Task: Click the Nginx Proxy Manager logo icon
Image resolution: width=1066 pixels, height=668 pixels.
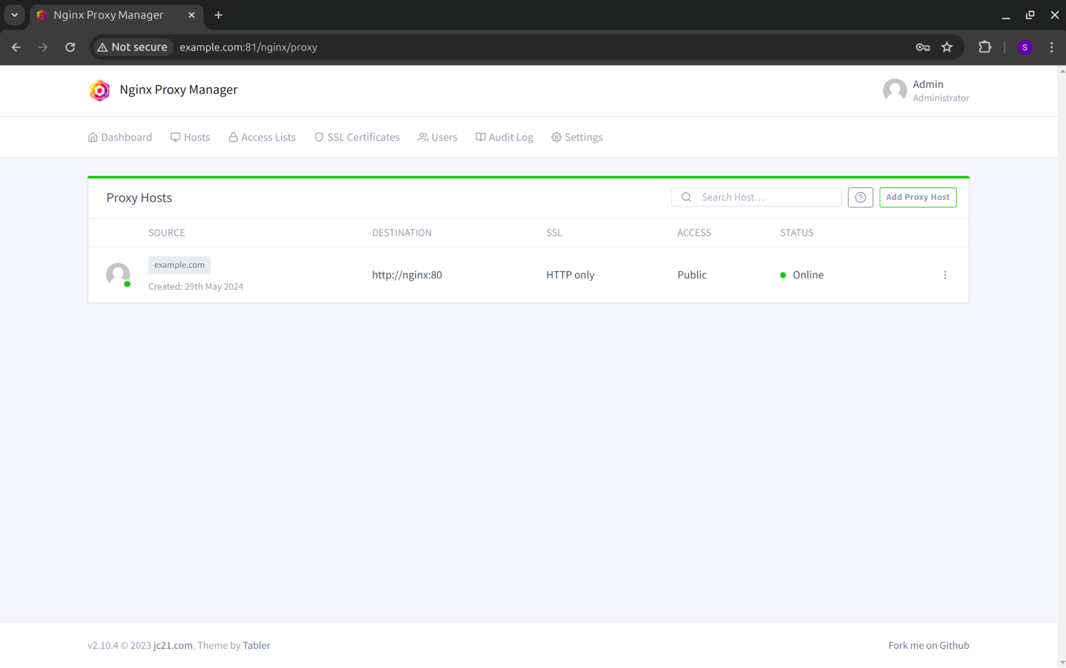Action: pyautogui.click(x=99, y=90)
